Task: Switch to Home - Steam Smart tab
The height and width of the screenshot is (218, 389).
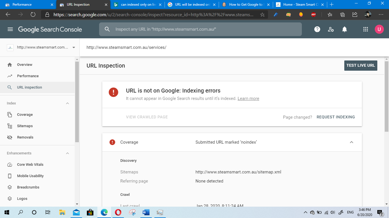Action: click(x=300, y=5)
